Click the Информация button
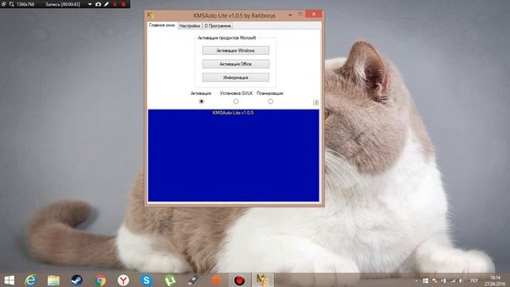The width and height of the screenshot is (510, 287). (236, 77)
